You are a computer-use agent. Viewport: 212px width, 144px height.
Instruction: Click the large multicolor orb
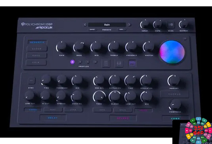click(172, 52)
